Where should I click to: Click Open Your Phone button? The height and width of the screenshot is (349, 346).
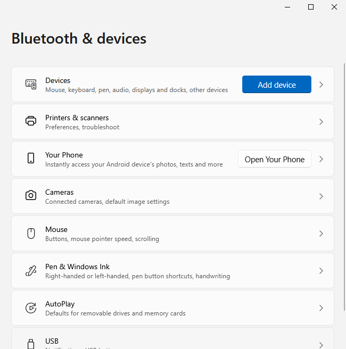coord(275,159)
